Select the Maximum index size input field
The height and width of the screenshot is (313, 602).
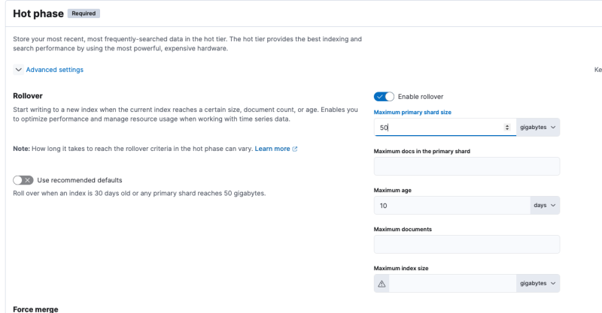click(451, 284)
